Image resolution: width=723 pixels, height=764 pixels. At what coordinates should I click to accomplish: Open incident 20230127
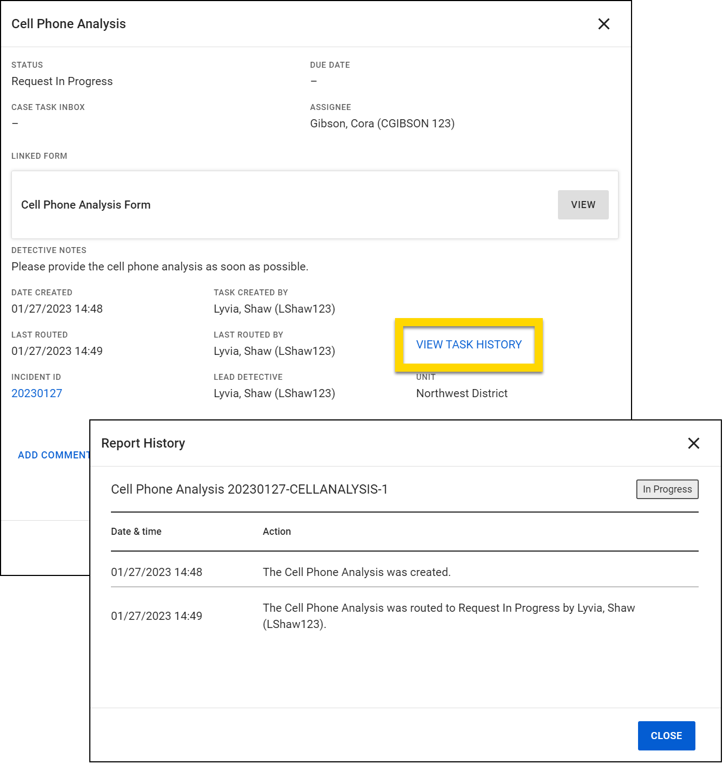point(36,393)
